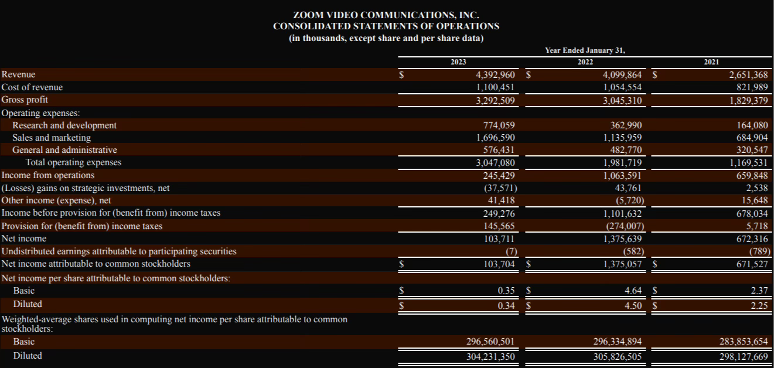Click the 'Other income (expense), net' label
This screenshot has height=368, width=774.
click(56, 200)
